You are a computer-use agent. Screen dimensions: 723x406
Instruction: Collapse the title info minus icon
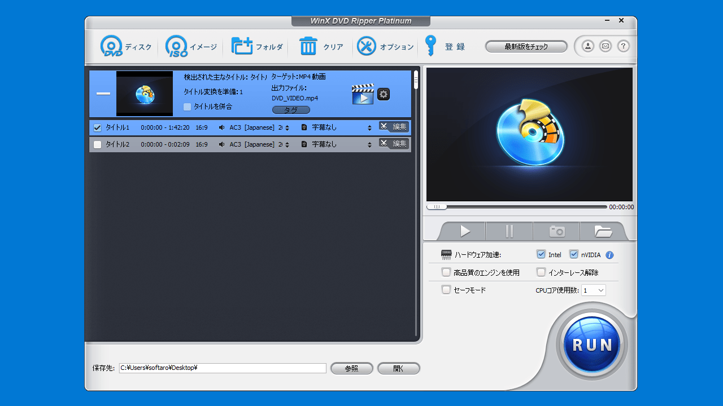point(103,94)
